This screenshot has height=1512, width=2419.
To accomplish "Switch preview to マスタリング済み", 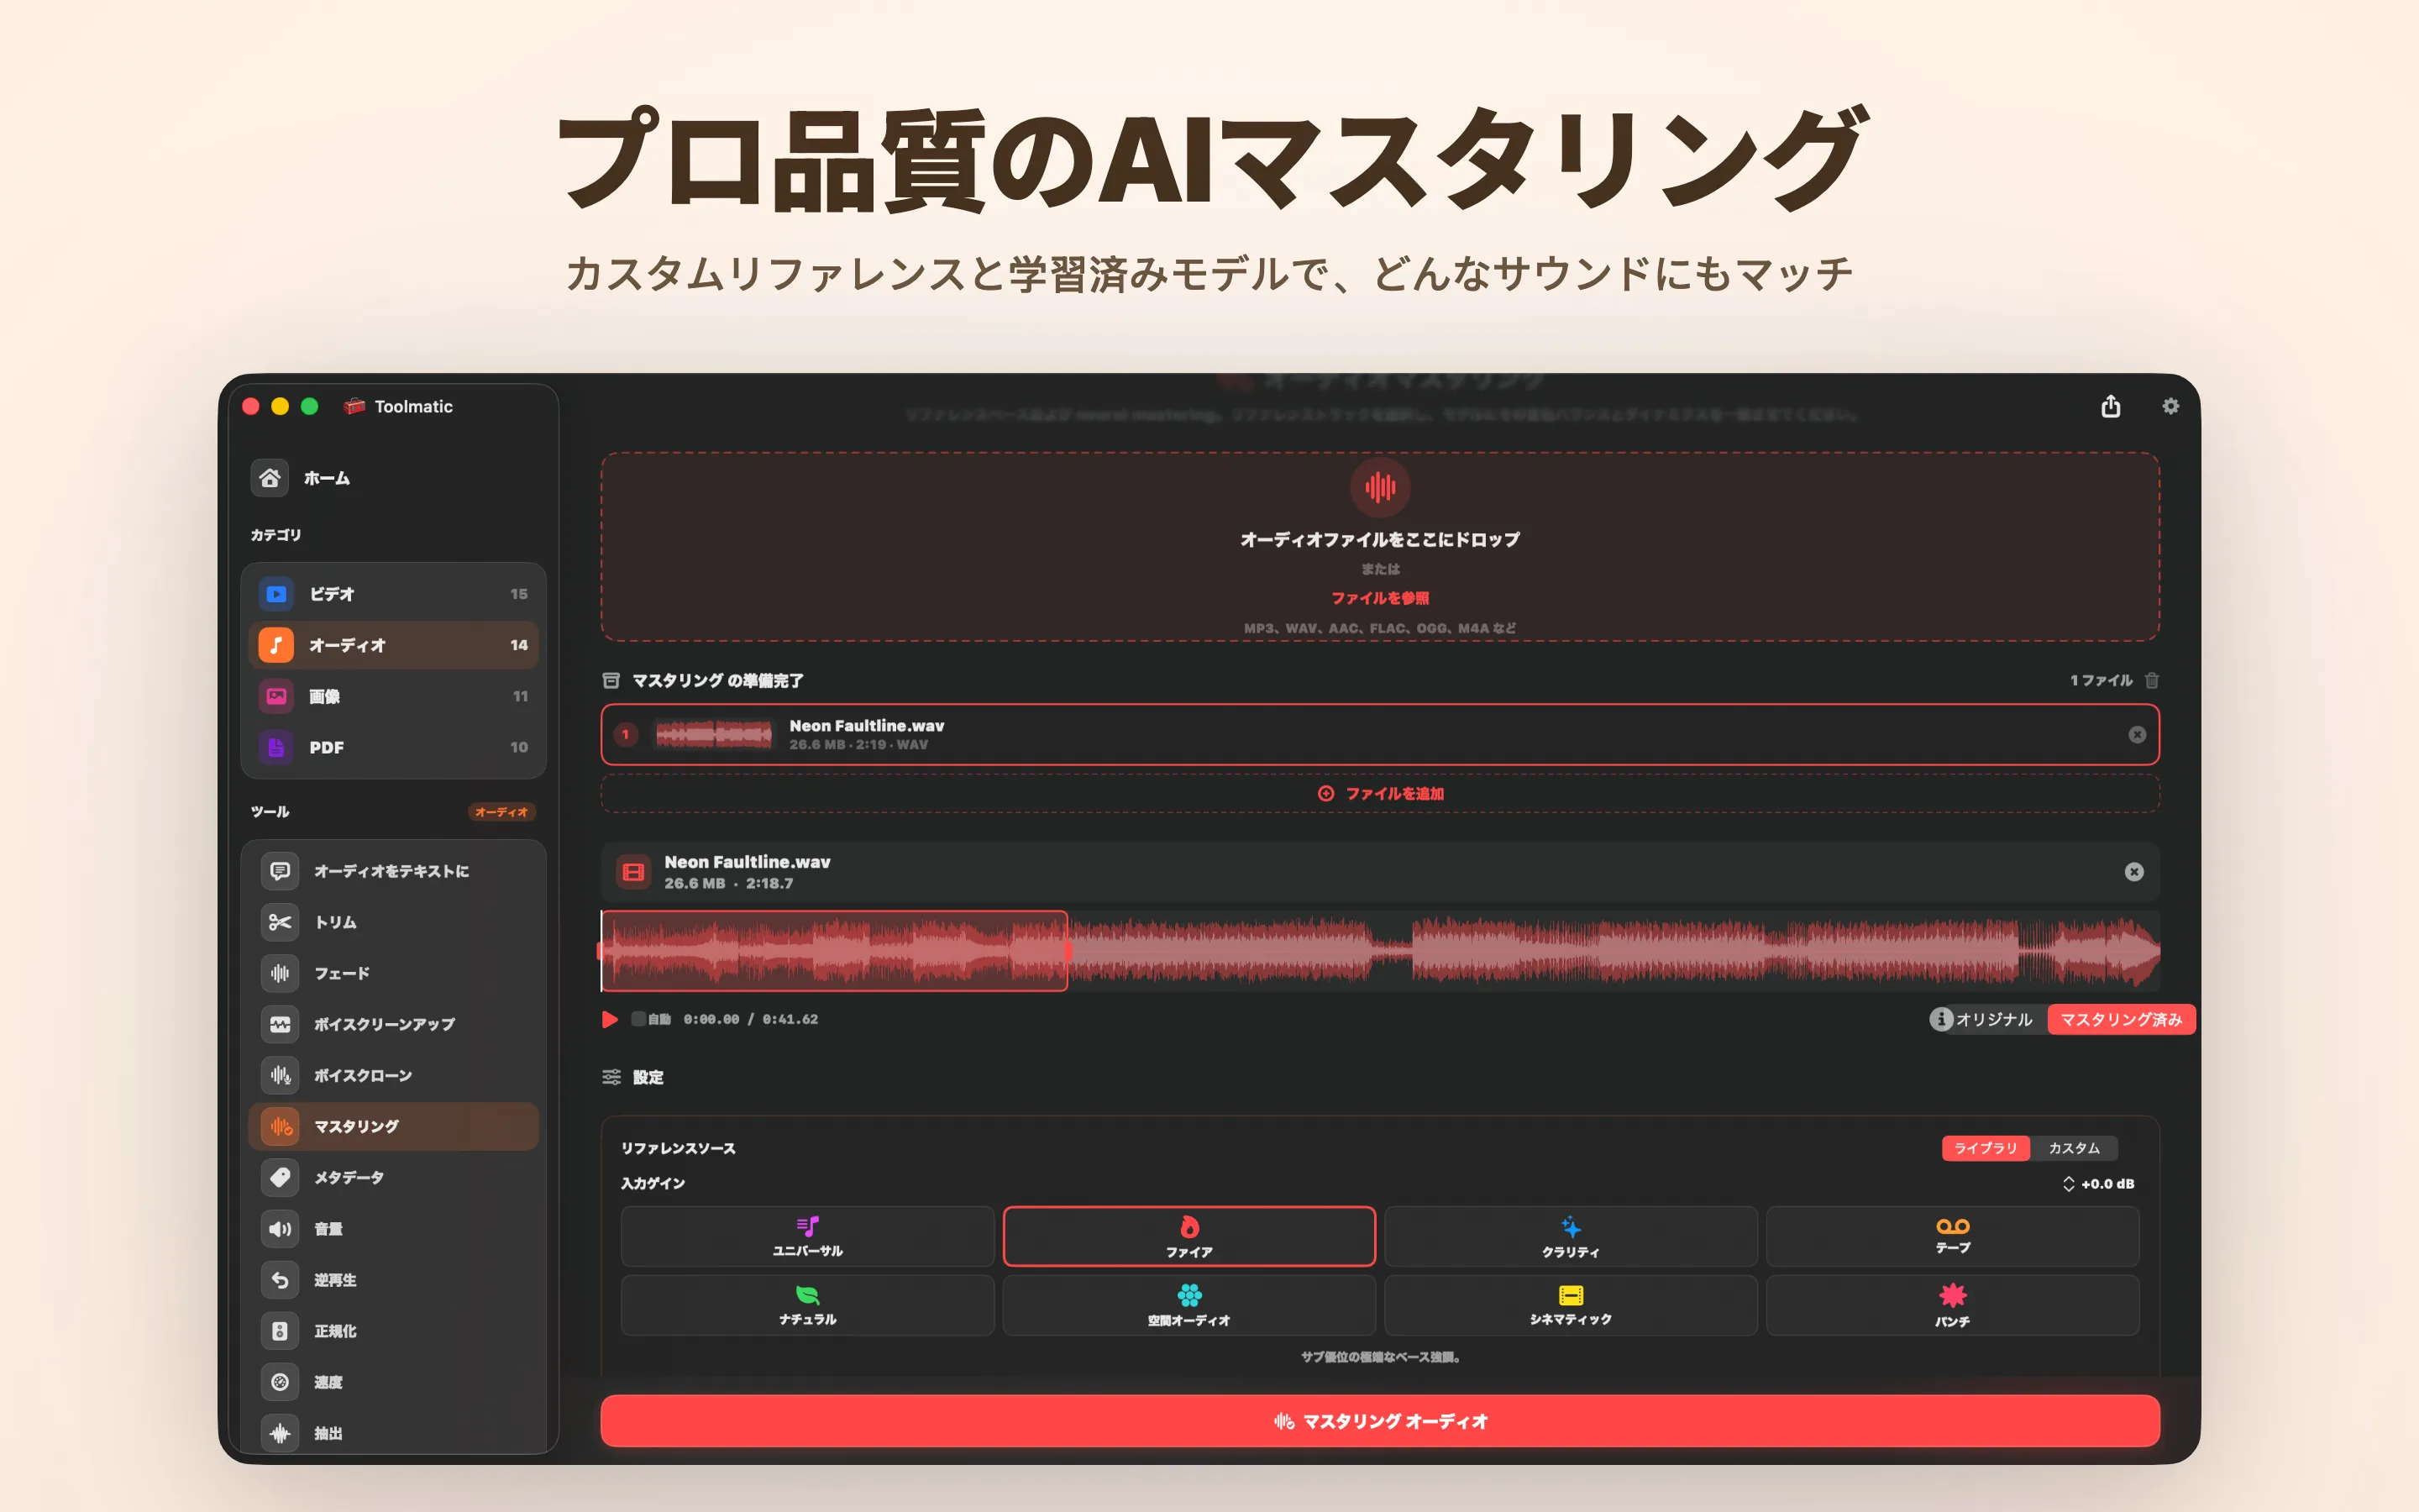I will click(x=2121, y=1019).
